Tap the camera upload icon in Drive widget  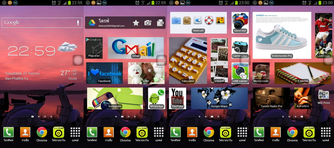[148, 23]
